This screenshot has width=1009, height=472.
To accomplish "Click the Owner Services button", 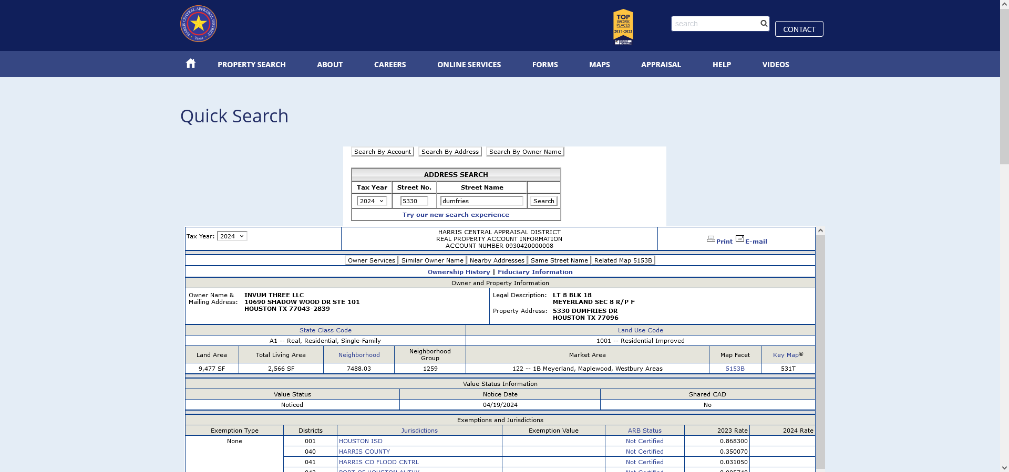I will (x=372, y=260).
